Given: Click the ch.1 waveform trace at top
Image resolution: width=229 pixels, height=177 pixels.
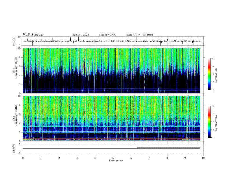Looking at the screenshot, I should 112,41.
